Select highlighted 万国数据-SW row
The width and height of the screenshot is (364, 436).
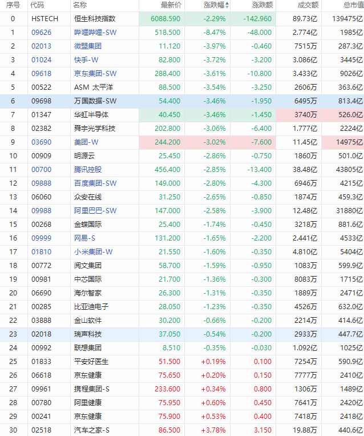[182, 101]
